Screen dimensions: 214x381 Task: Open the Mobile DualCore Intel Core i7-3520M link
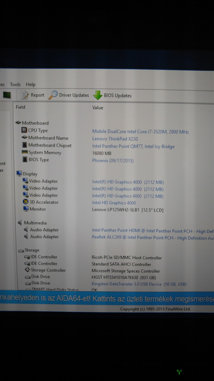point(141,132)
